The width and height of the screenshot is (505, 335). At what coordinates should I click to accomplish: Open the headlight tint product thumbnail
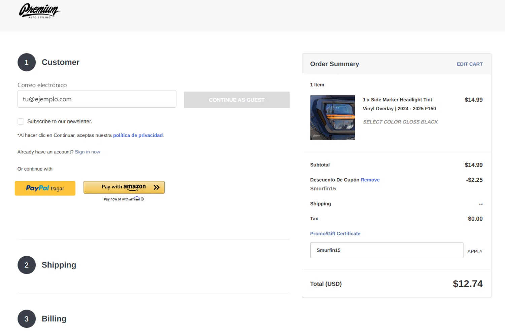tap(333, 117)
